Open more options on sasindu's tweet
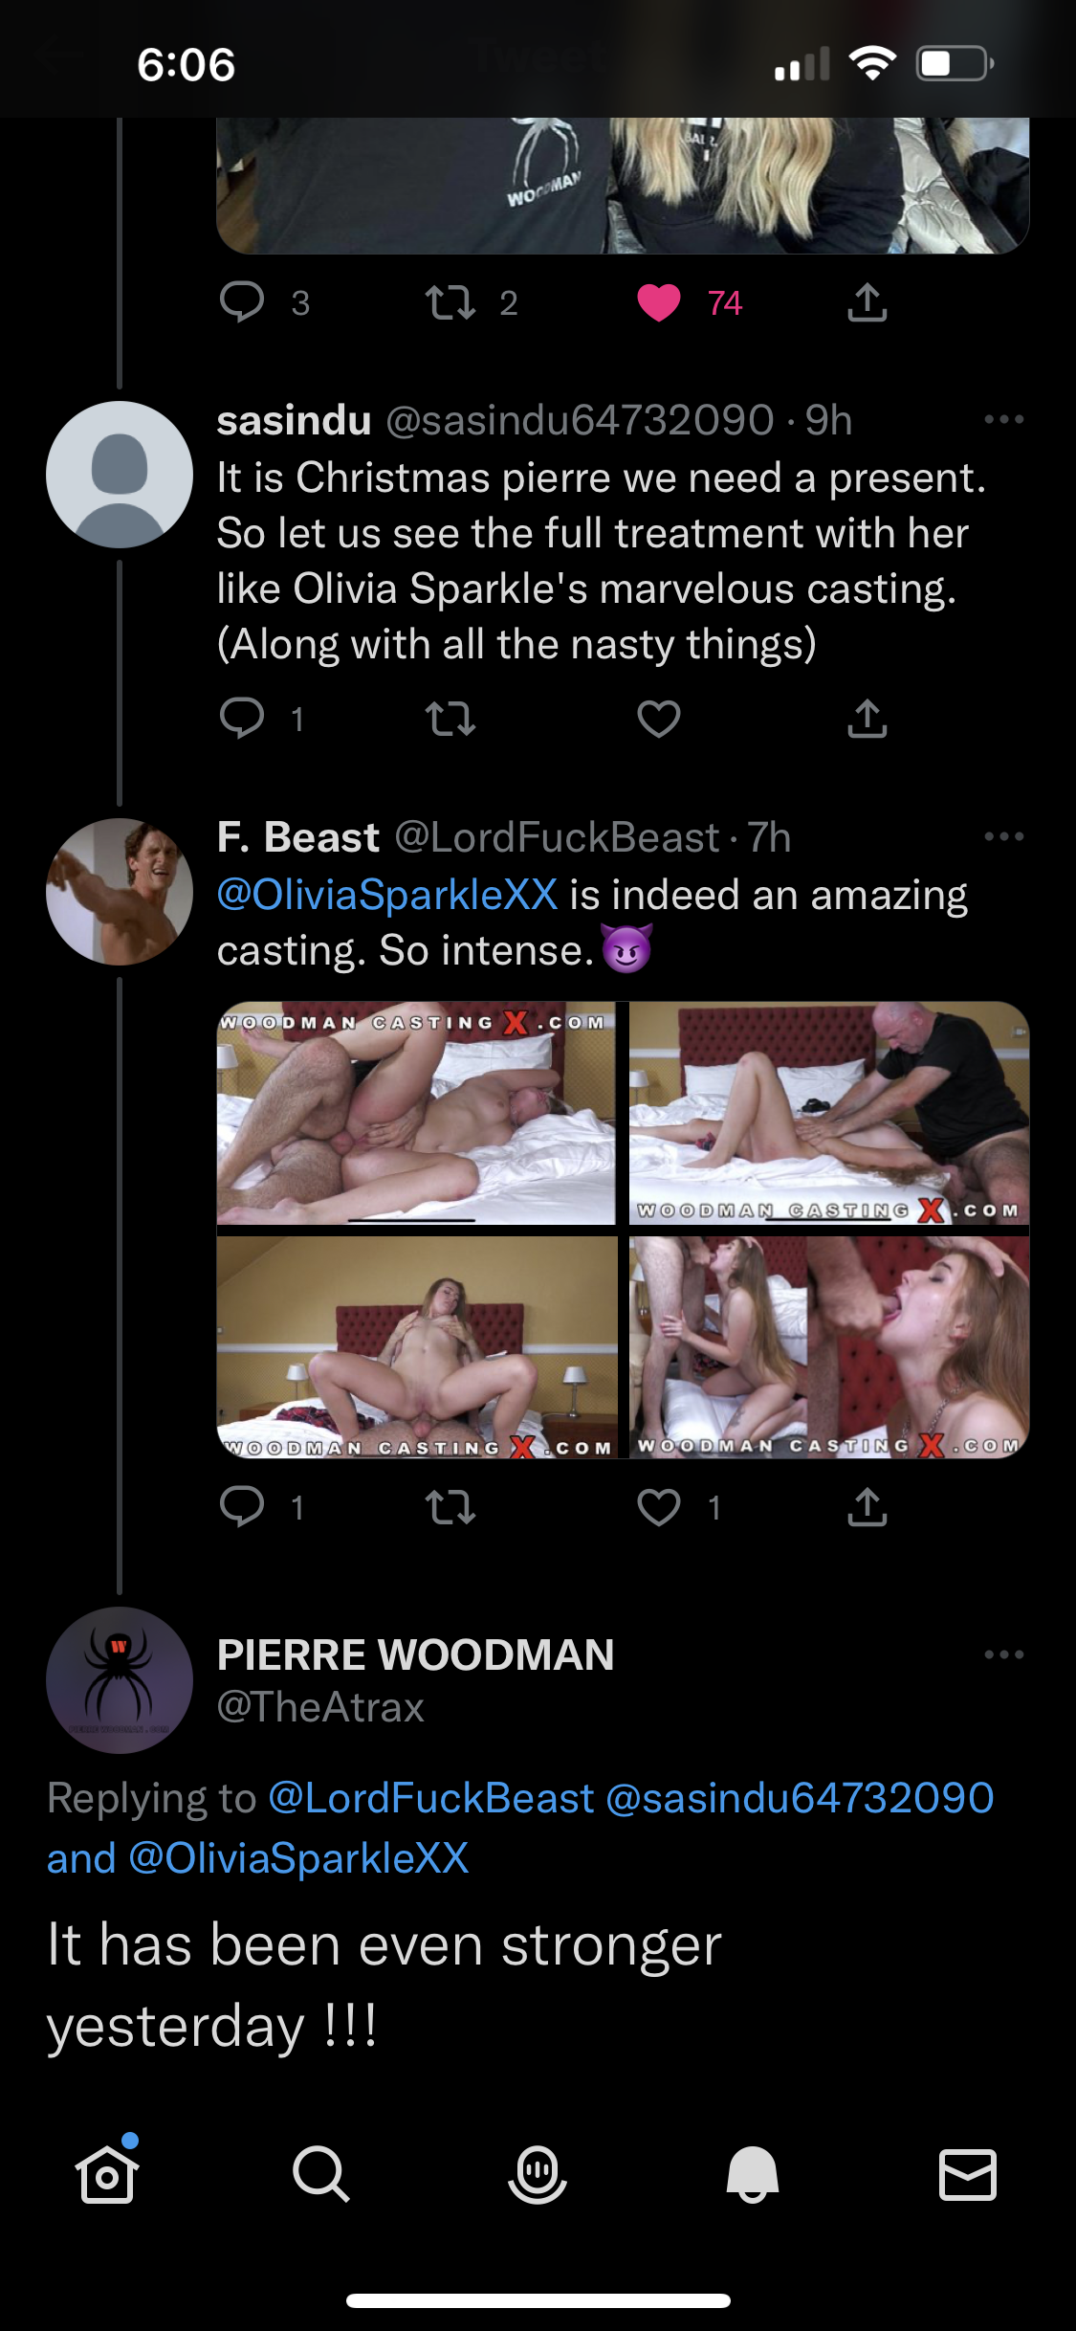This screenshot has height=2331, width=1076. point(1003,419)
